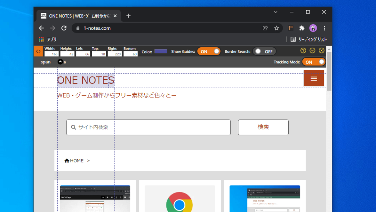The height and width of the screenshot is (212, 376).
Task: Open the Chrome three-dot menu
Action: [324, 28]
